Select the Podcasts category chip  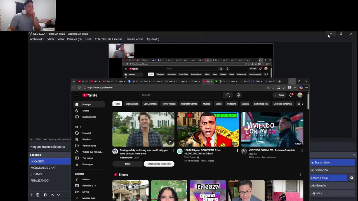(x=232, y=104)
